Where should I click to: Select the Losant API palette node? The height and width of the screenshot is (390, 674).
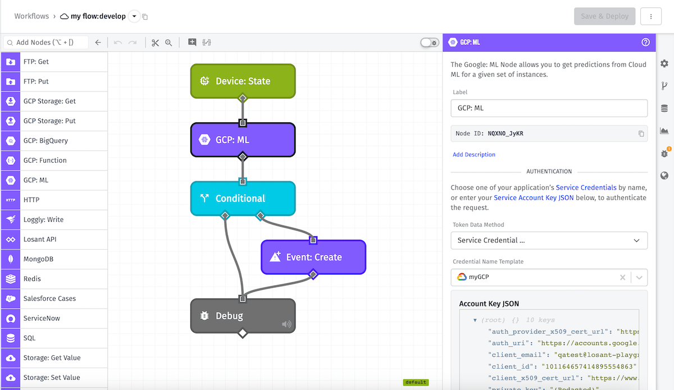pos(54,239)
